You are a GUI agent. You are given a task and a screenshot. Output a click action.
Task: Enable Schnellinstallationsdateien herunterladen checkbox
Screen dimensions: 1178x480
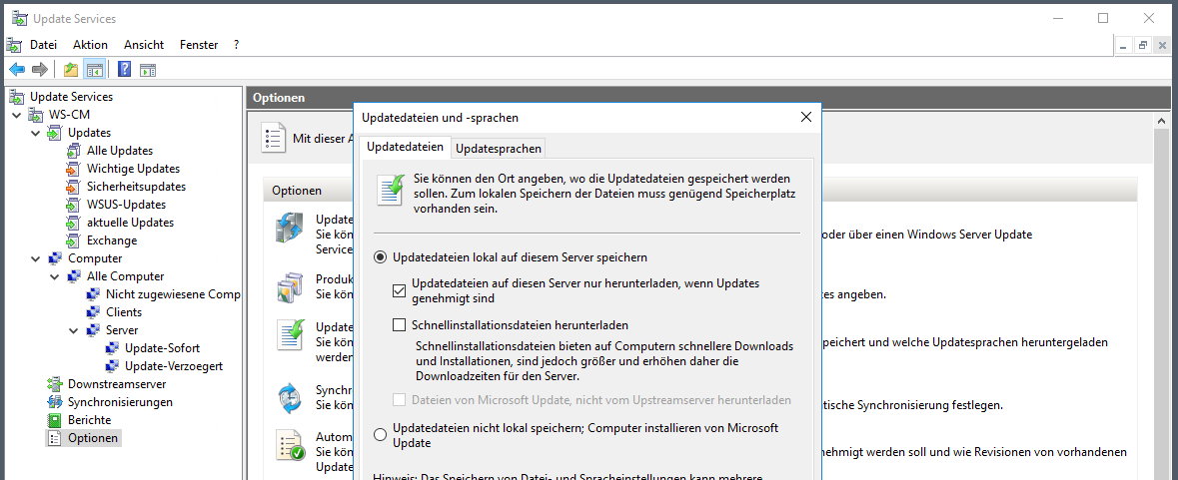tap(399, 325)
